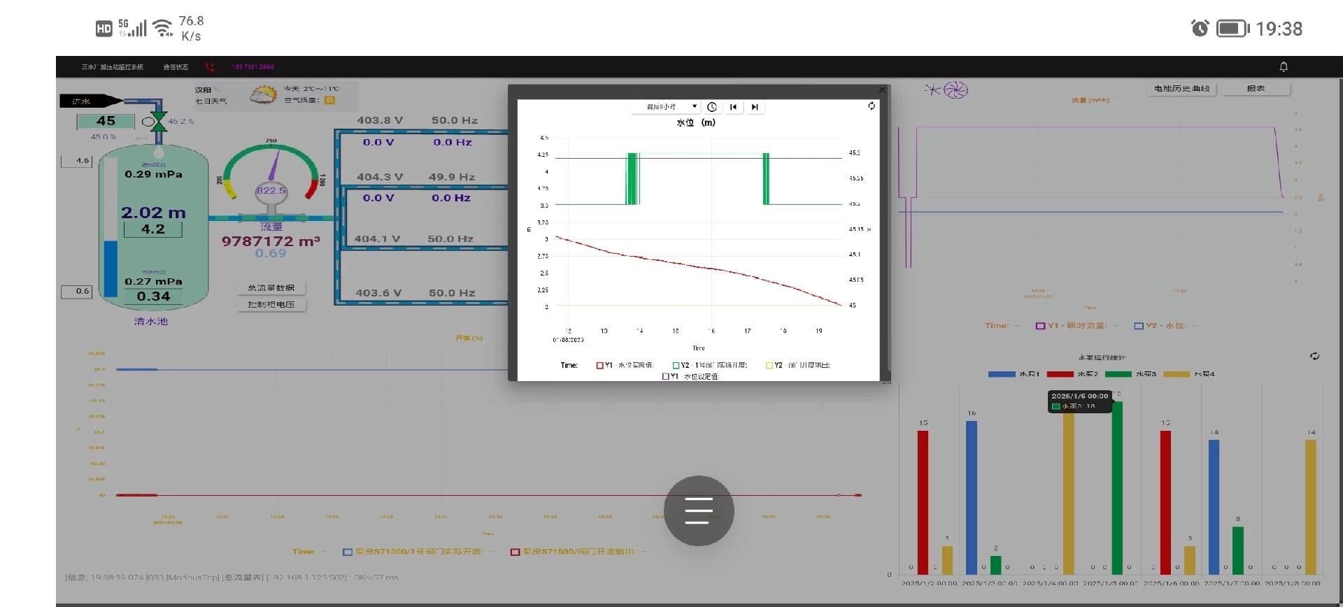
Task: Click the water level reading 2.02 m
Action: [153, 213]
